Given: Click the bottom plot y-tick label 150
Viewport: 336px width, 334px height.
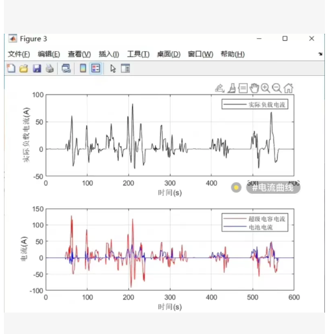Looking at the screenshot, I should click(38, 209).
